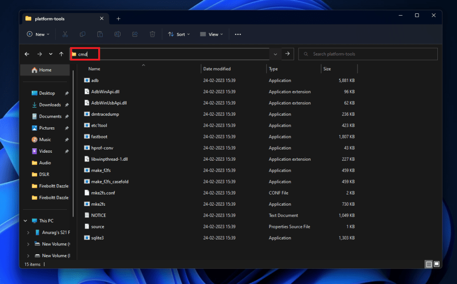Open the New dropdown menu
The width and height of the screenshot is (457, 284).
coord(38,34)
